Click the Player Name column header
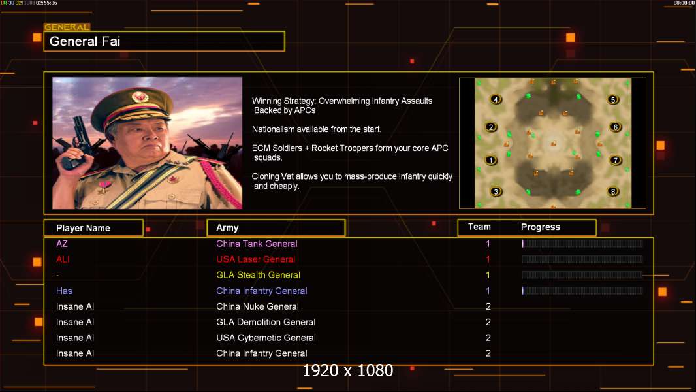Viewport: 696px width, 392px height. [x=93, y=228]
